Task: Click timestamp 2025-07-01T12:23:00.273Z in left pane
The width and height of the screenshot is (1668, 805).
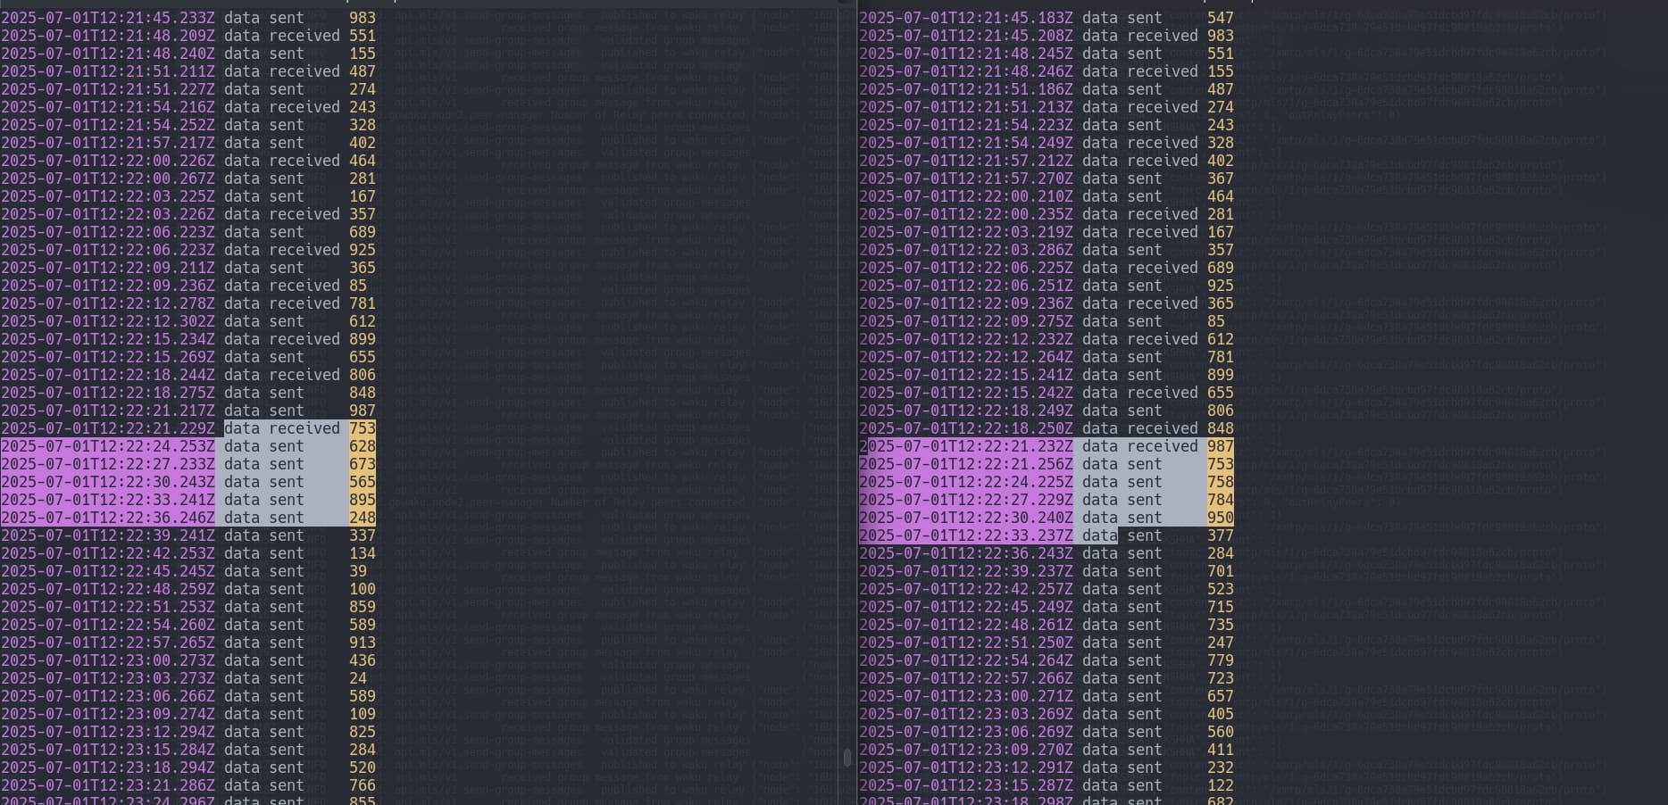Action: tap(107, 660)
